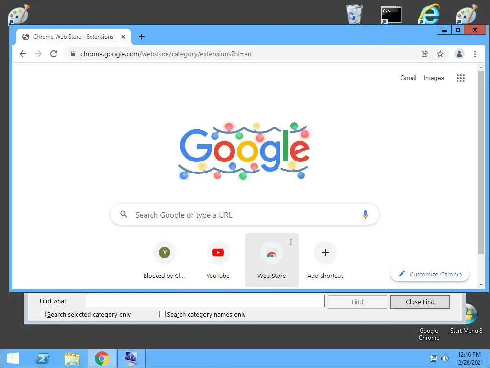The height and width of the screenshot is (368, 490).
Task: Open the Gmail link
Action: pos(408,78)
